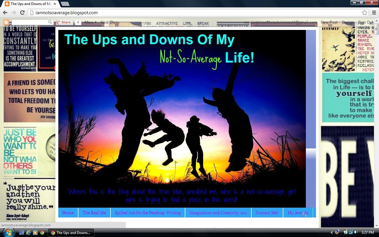Click the Chrome forward arrow
379x237 pixels.
click(14, 12)
